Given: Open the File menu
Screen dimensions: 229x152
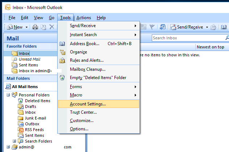Looking at the screenshot, I should pyautogui.click(x=12, y=18).
